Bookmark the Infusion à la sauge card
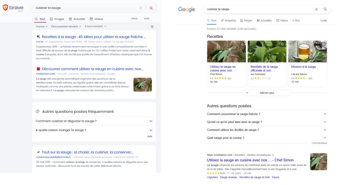 pos(323,44)
